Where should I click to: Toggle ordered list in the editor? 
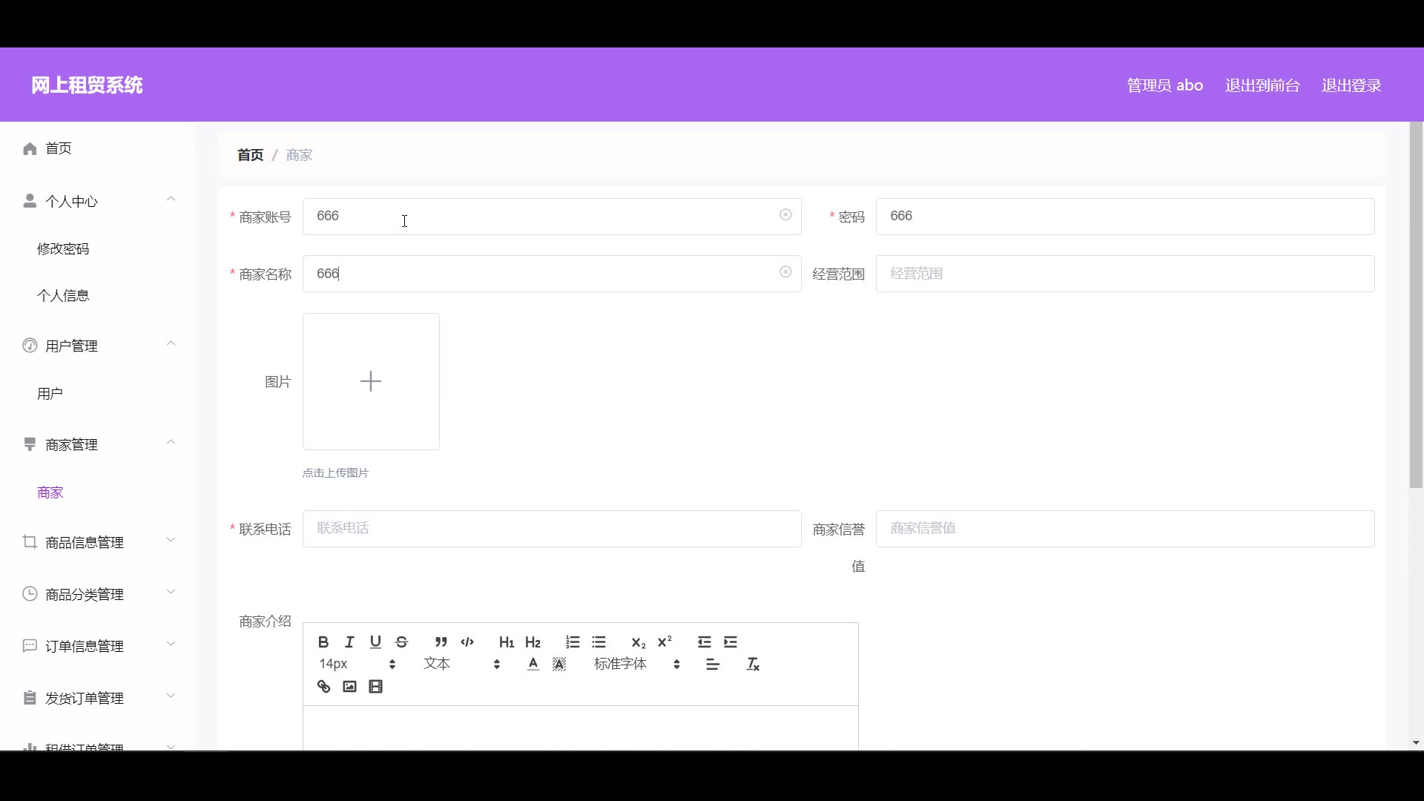coord(573,642)
